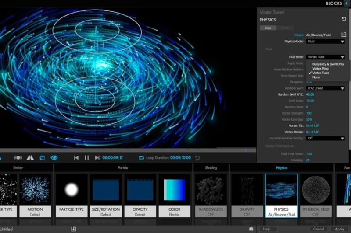This screenshot has height=233, width=351.
Task: Select the SPHERICAL FIELD OFF block
Action: click(315, 195)
